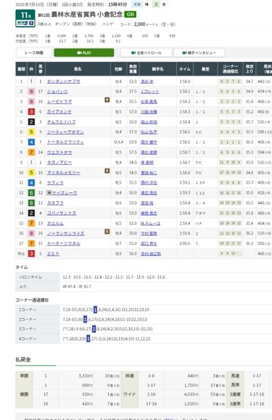Click the blinker B icon beside マイネルメモリー
The width and height of the screenshot is (272, 420).
[x=107, y=171]
